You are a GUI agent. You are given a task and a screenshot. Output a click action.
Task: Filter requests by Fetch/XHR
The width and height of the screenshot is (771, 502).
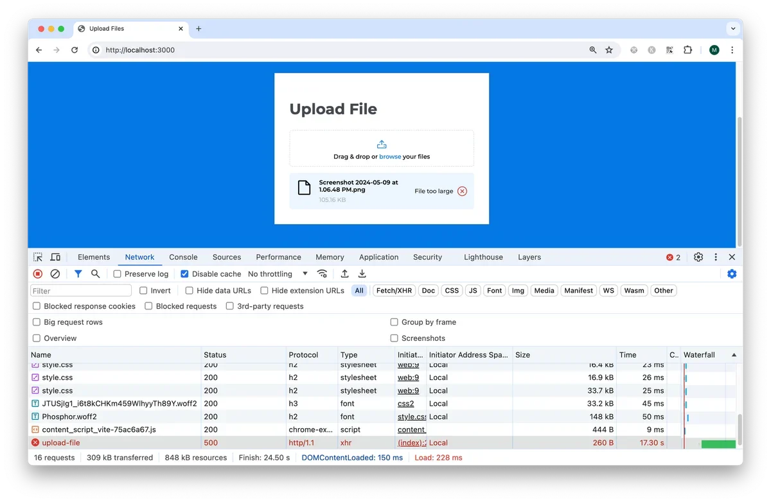394,290
